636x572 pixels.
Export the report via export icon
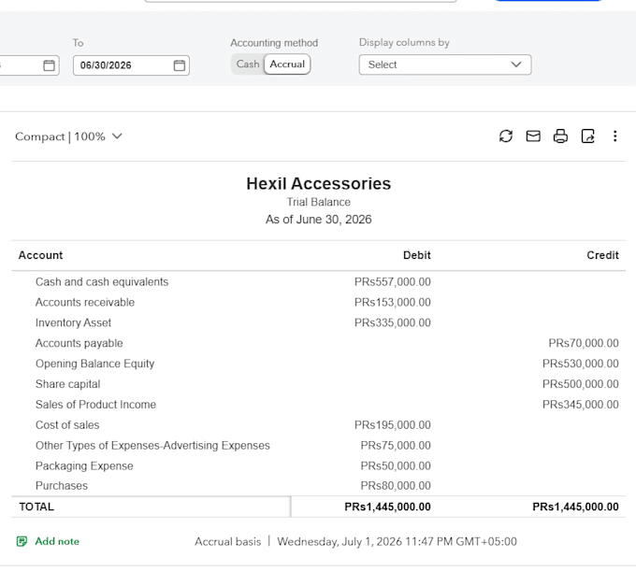587,136
